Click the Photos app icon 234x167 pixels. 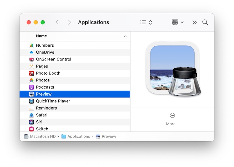[31, 80]
